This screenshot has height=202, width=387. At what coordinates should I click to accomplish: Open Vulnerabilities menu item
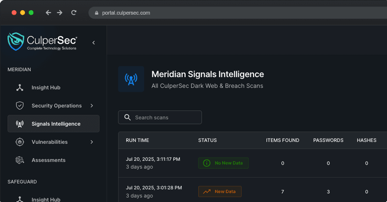(x=54, y=142)
